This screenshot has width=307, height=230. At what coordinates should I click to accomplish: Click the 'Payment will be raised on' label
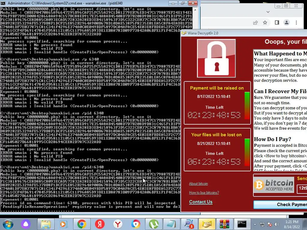click(217, 88)
